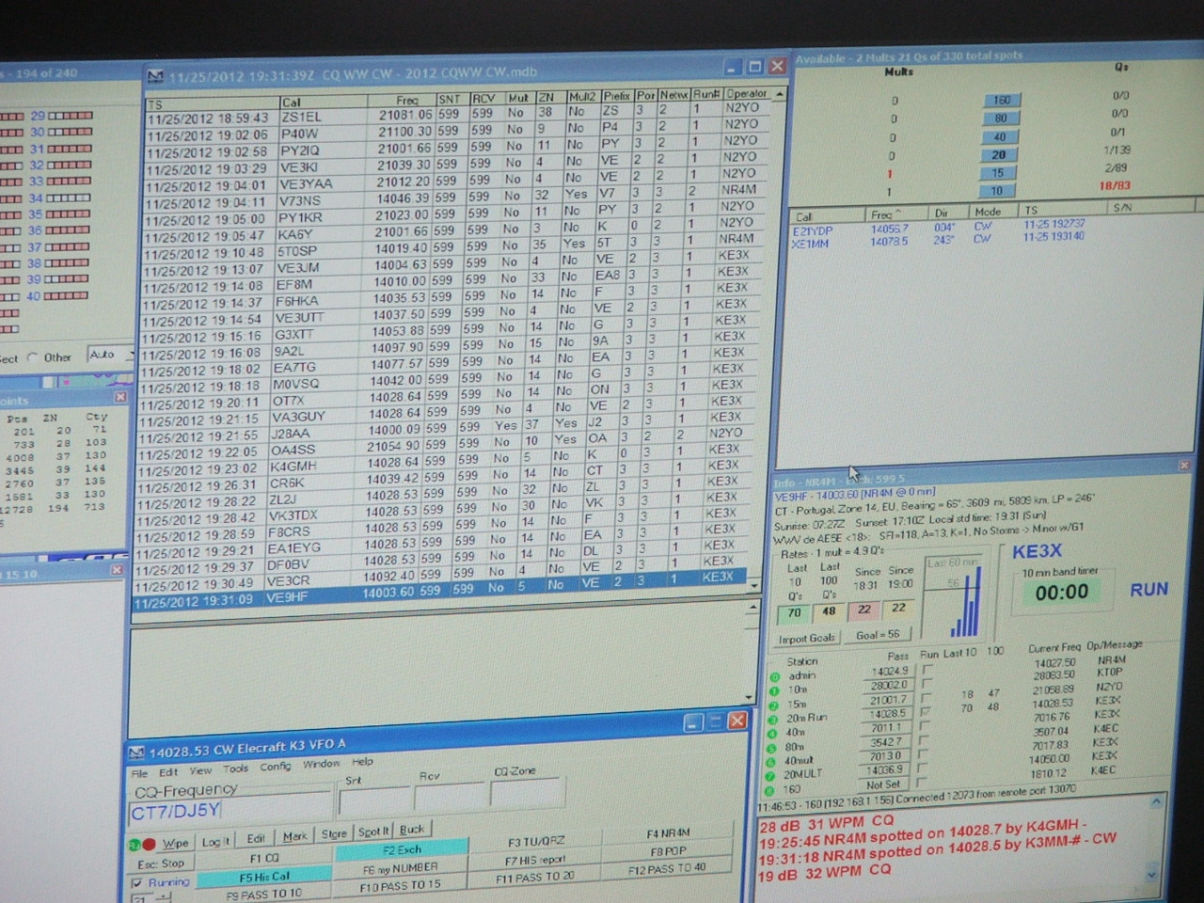Click the scroll down arrow in the telnet message pane
1204x903 pixels.
point(1153,874)
